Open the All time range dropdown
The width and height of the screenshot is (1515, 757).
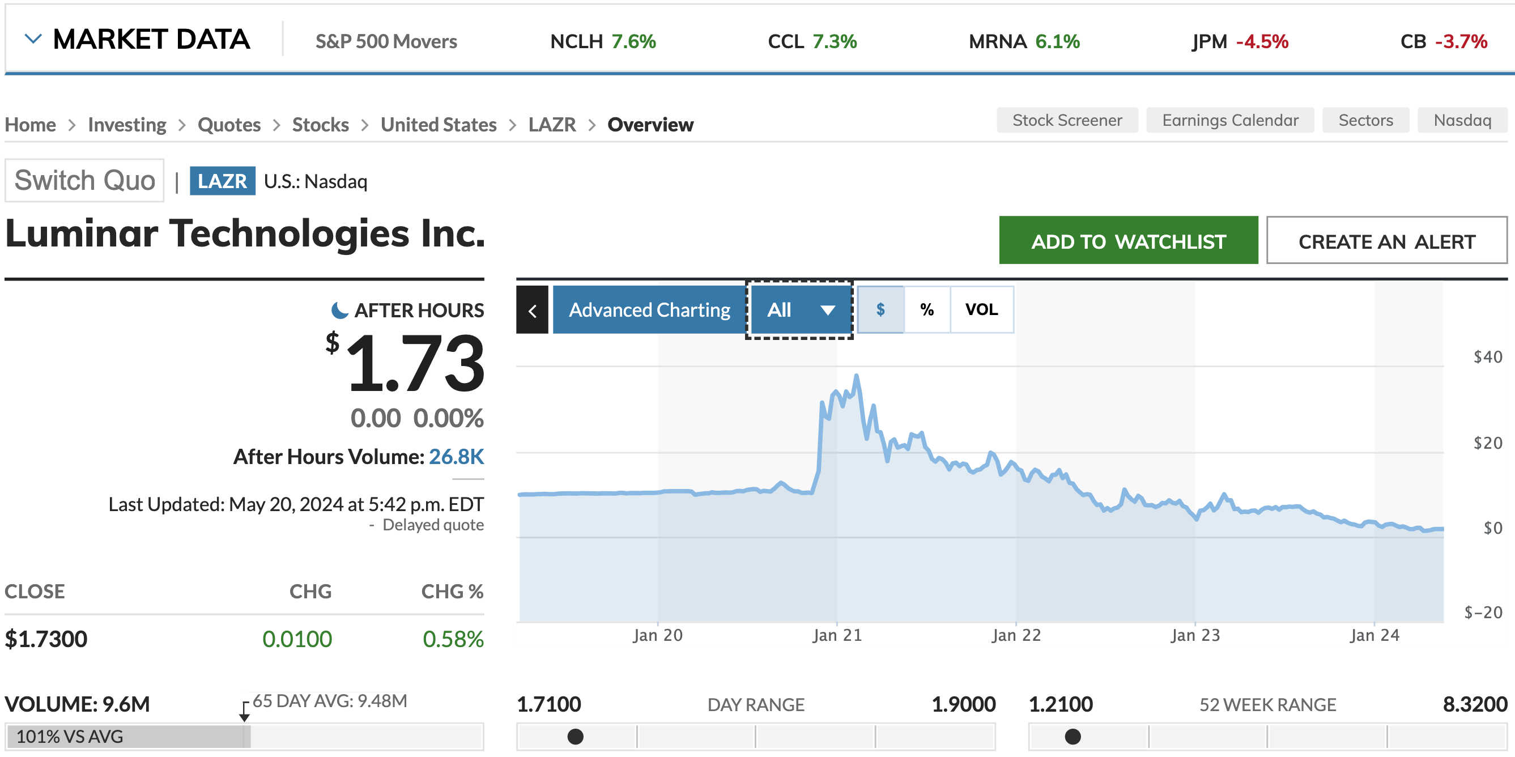(x=800, y=310)
